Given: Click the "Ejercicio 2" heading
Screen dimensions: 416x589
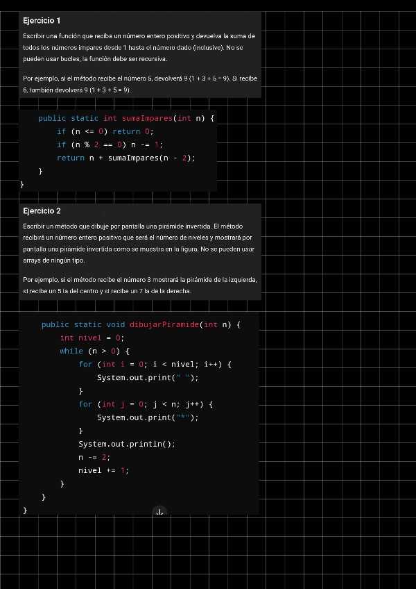Looking at the screenshot, I should coord(42,210).
